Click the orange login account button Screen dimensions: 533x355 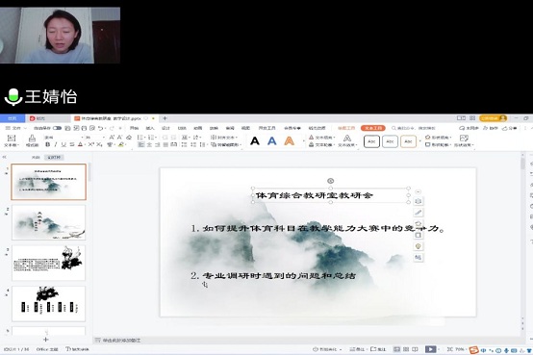[x=494, y=118]
